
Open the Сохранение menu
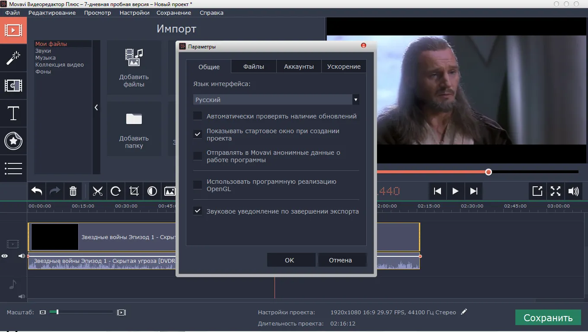(x=174, y=13)
